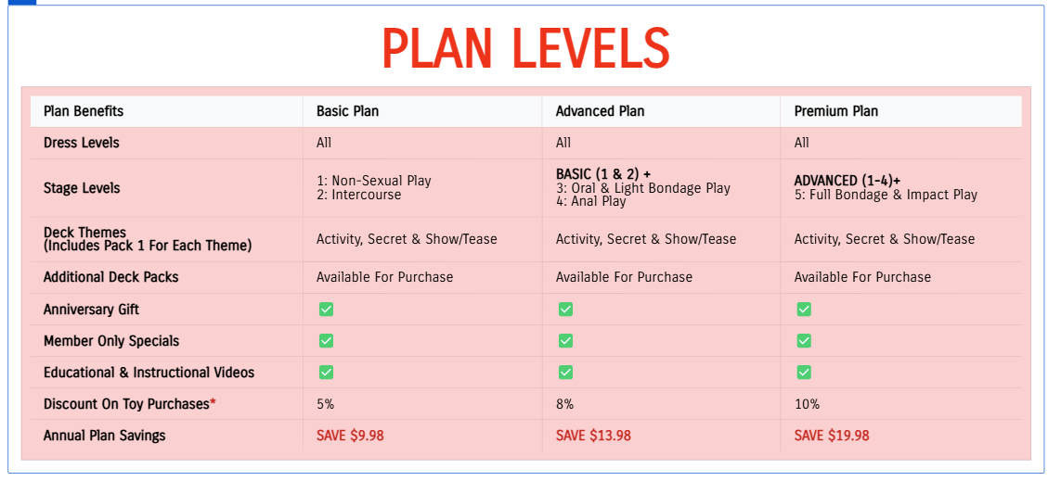Screen dimensions: 1061x481
Task: Click the PLAN LEVELS heading
Action: pos(525,48)
